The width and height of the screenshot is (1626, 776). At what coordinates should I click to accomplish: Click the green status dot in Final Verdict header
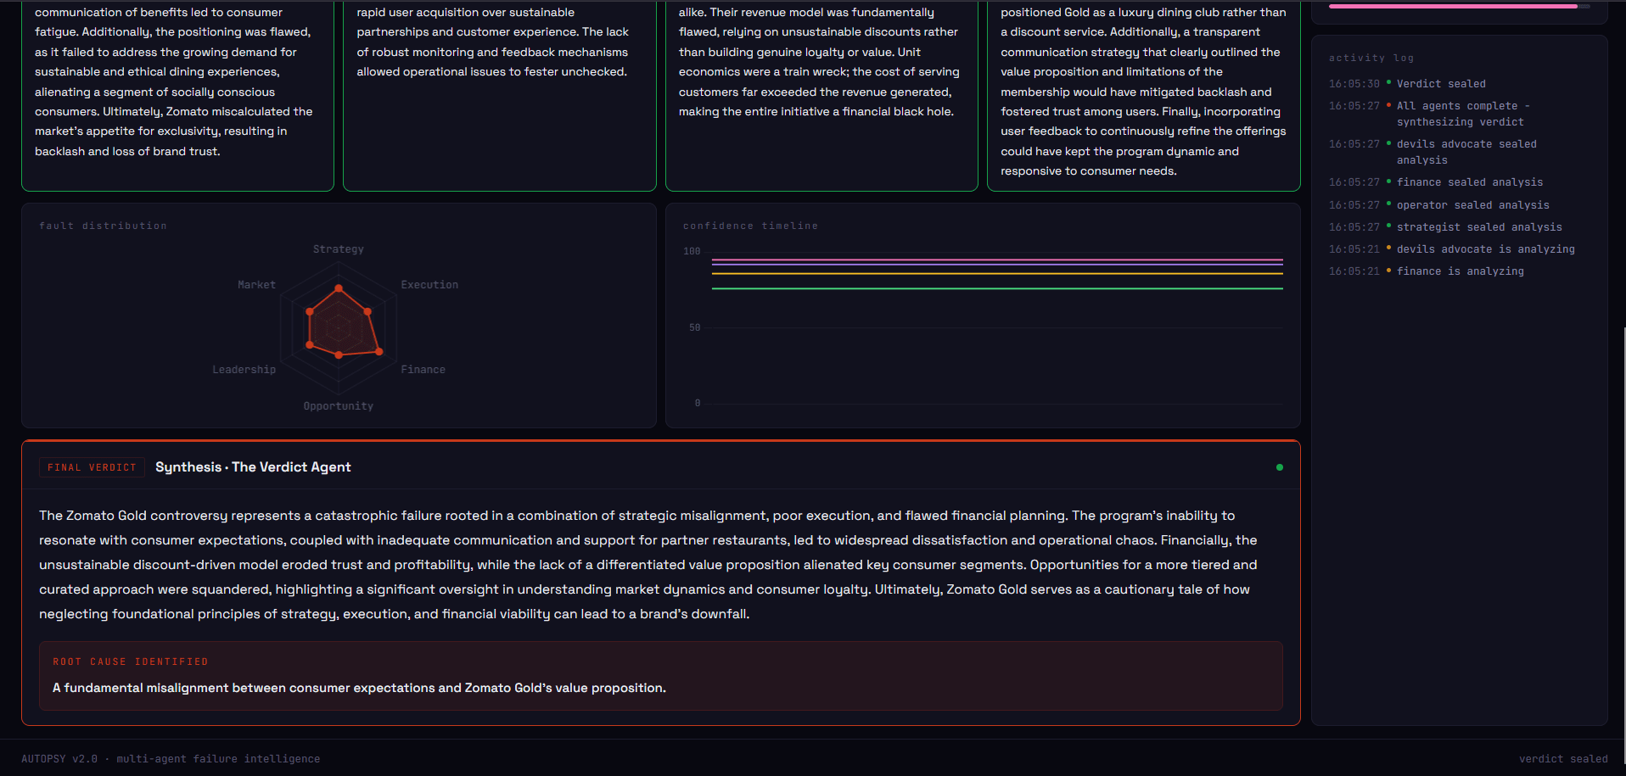pyautogui.click(x=1279, y=467)
